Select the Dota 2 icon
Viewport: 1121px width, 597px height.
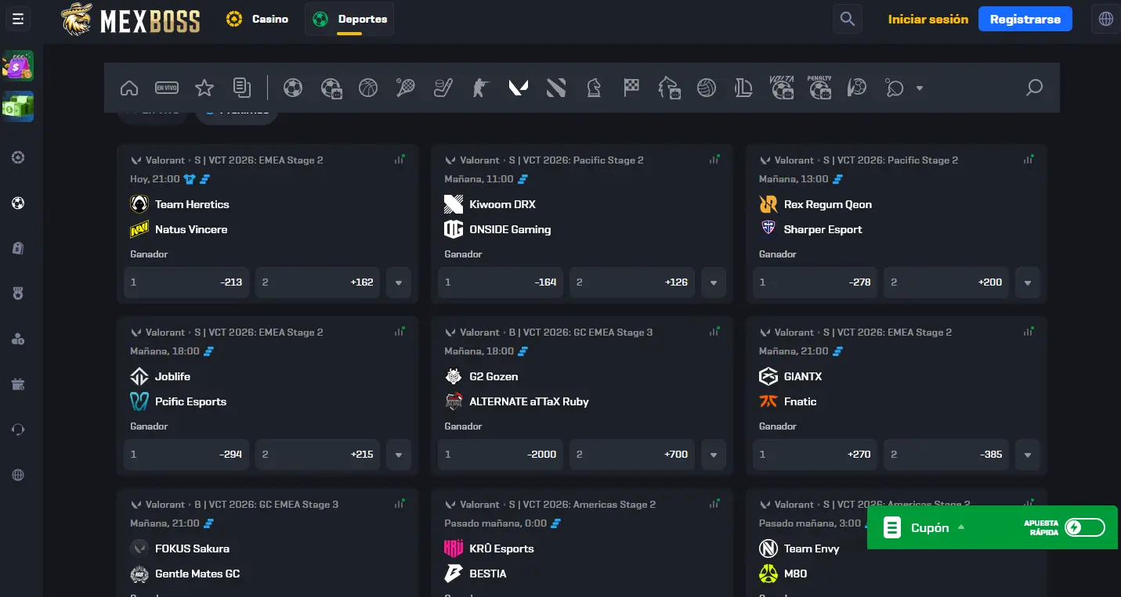pos(556,88)
